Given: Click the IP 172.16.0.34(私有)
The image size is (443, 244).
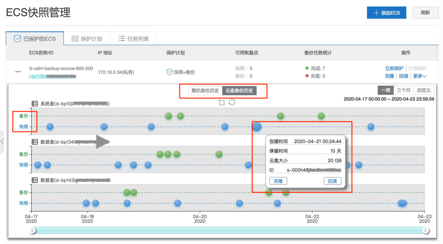Looking at the screenshot, I should pos(116,72).
